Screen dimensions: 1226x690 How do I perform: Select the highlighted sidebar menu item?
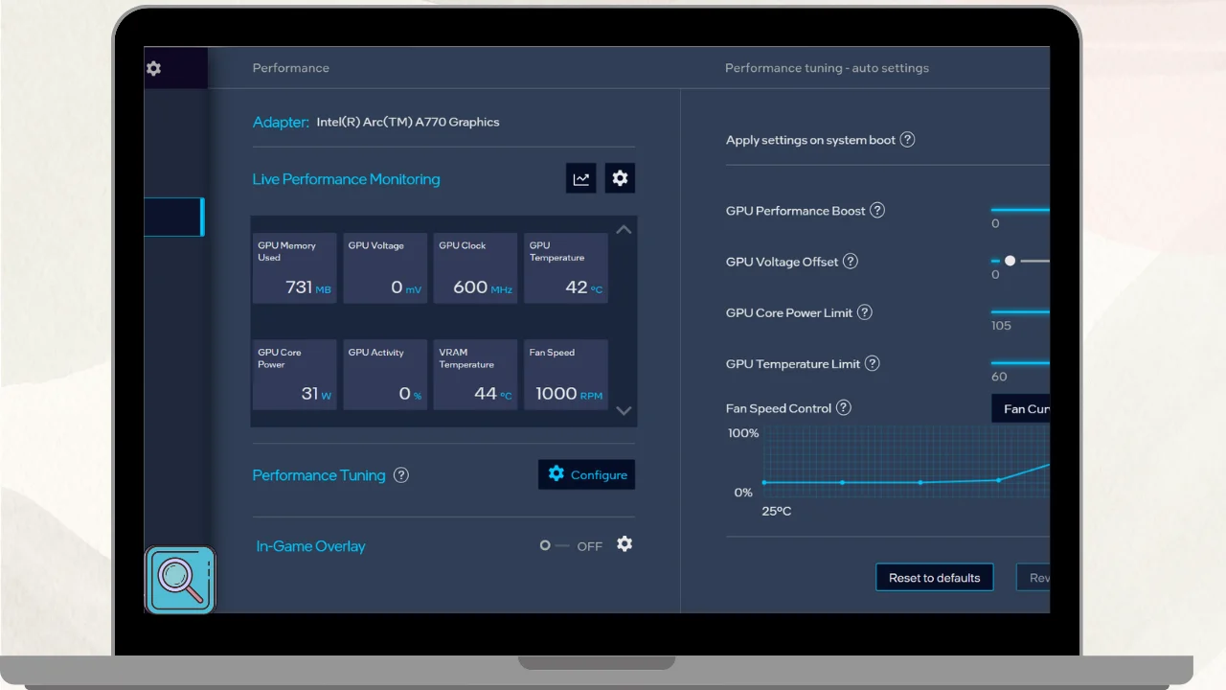[173, 217]
